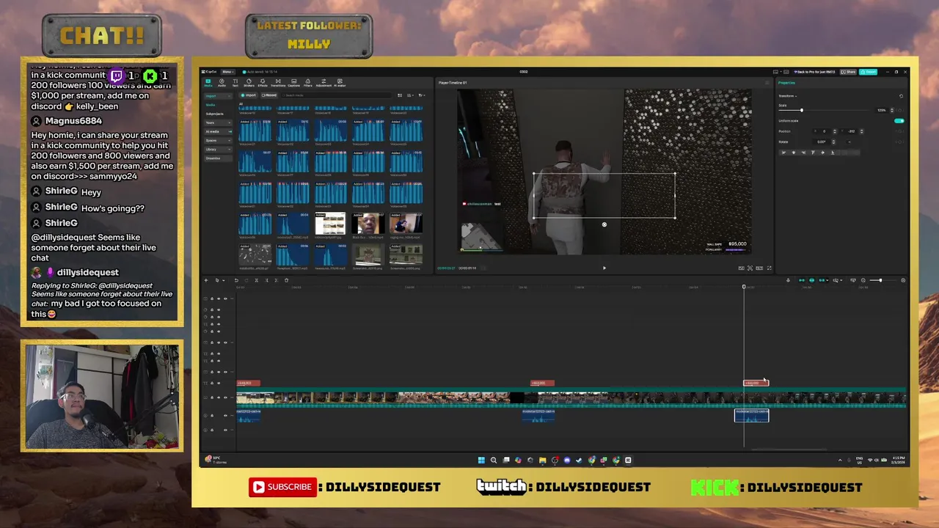The height and width of the screenshot is (528, 939).
Task: Open the AI avatar panel
Action: click(340, 83)
